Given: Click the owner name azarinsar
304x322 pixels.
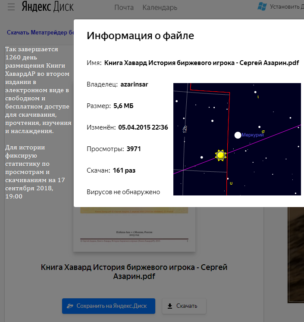Looking at the screenshot, I should point(134,84).
